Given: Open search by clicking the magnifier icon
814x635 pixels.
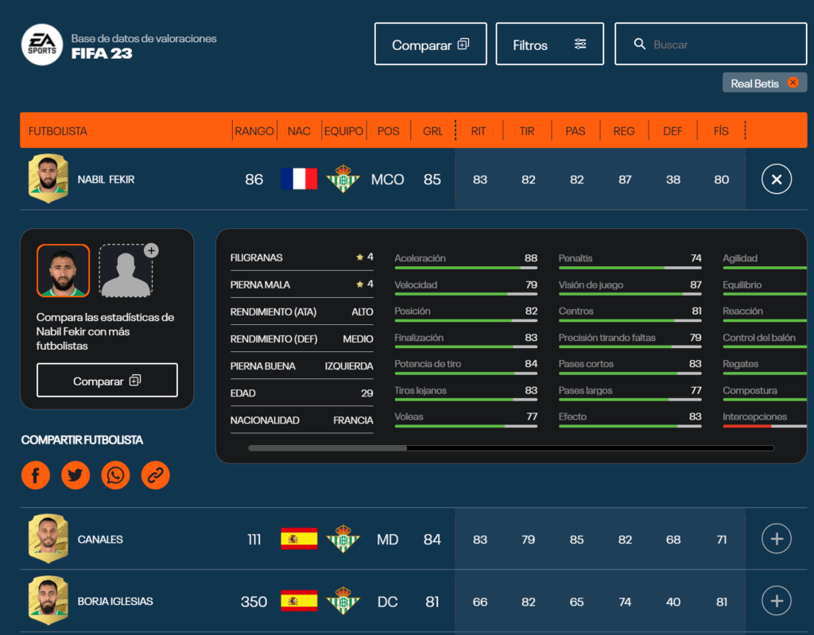Looking at the screenshot, I should [x=640, y=44].
